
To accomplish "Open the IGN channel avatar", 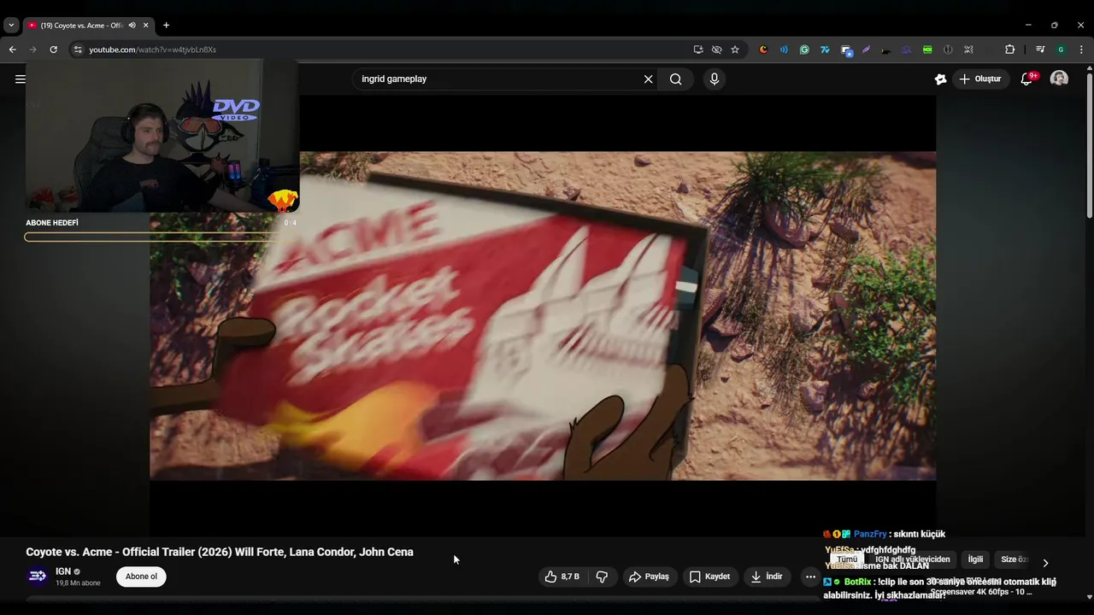I will click(x=37, y=577).
